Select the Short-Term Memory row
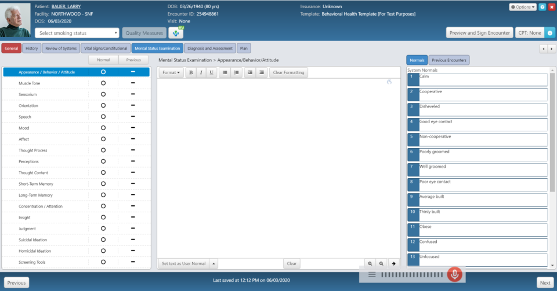557x291 pixels. 77,184
